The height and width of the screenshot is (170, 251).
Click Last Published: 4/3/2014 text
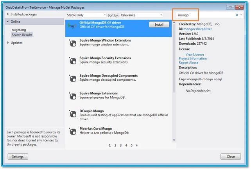tap(196, 39)
